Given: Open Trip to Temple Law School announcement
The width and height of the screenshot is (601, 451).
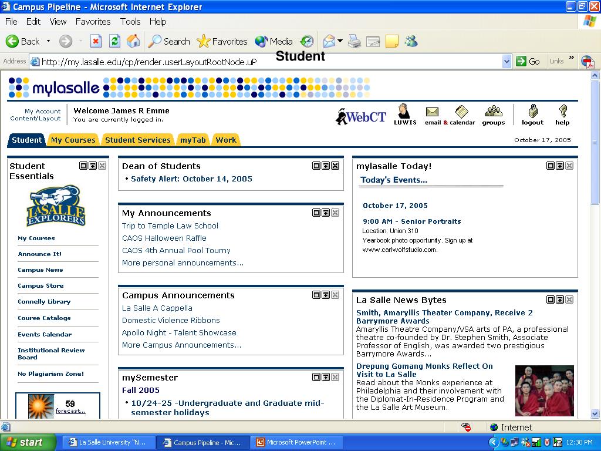Looking at the screenshot, I should coord(170,226).
